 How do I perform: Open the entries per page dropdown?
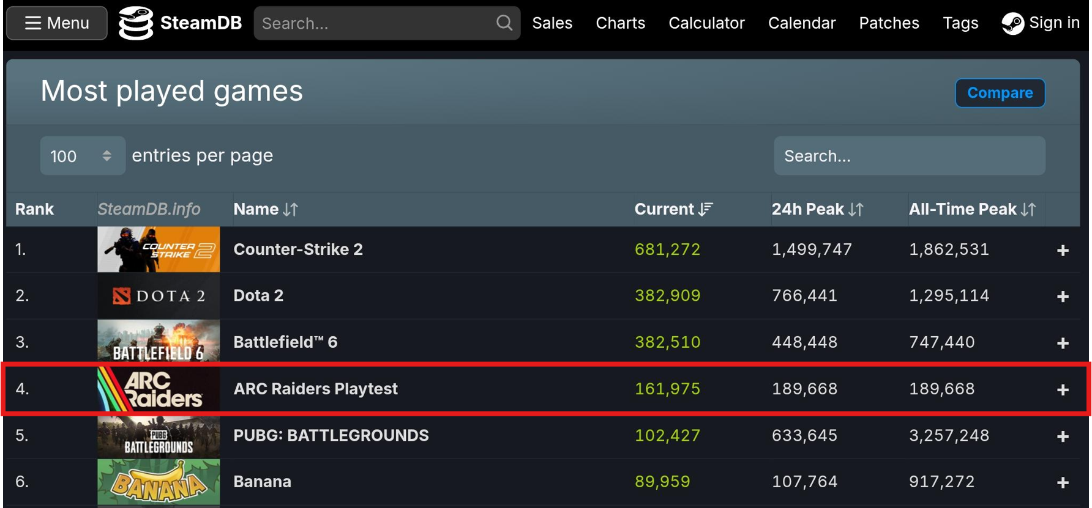[x=82, y=156]
